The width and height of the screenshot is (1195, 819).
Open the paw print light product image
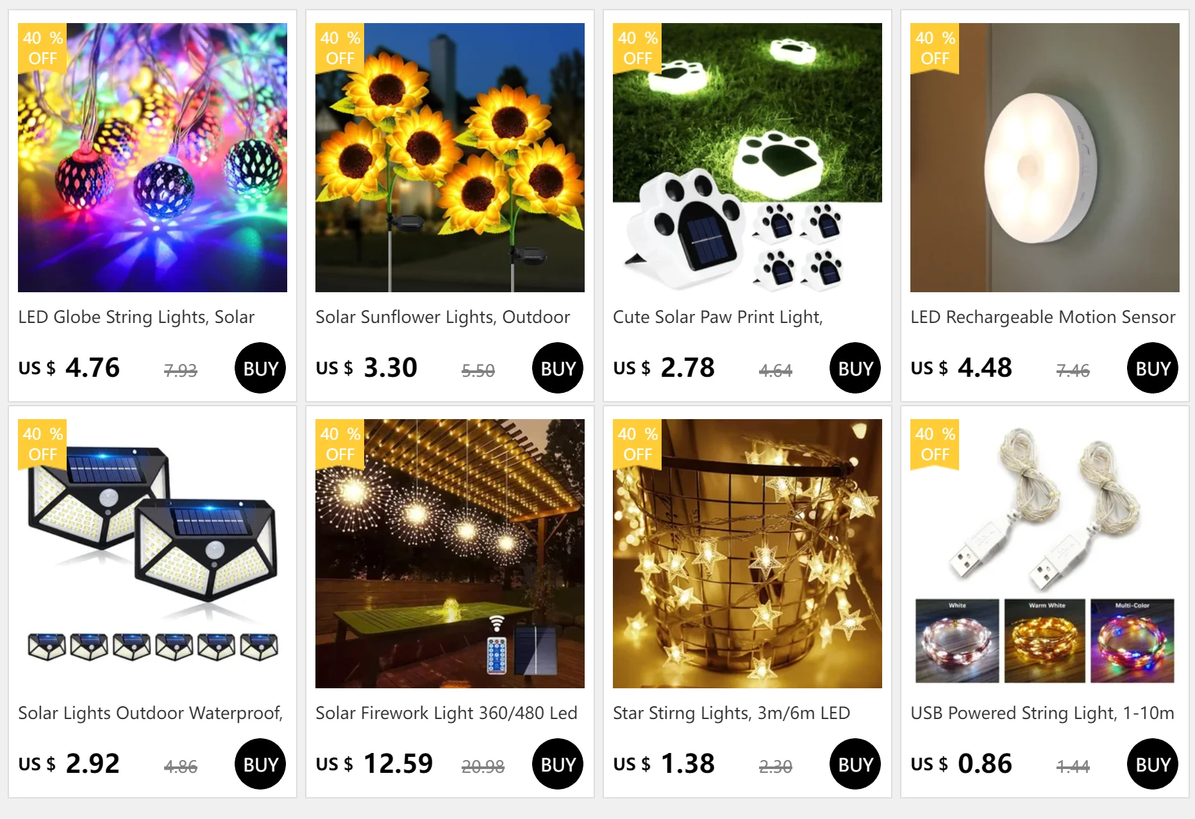(748, 158)
